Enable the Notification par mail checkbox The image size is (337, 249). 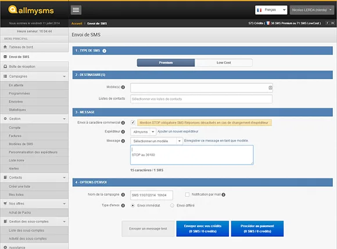[187, 194]
